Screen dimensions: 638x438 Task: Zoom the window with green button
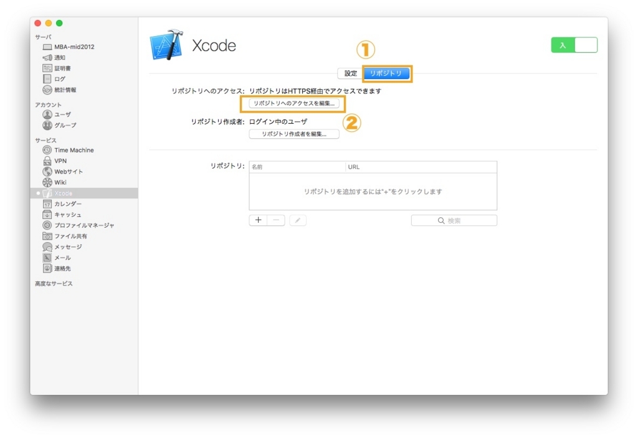(x=59, y=23)
